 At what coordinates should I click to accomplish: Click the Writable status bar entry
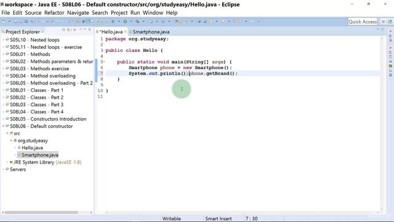pos(171,218)
